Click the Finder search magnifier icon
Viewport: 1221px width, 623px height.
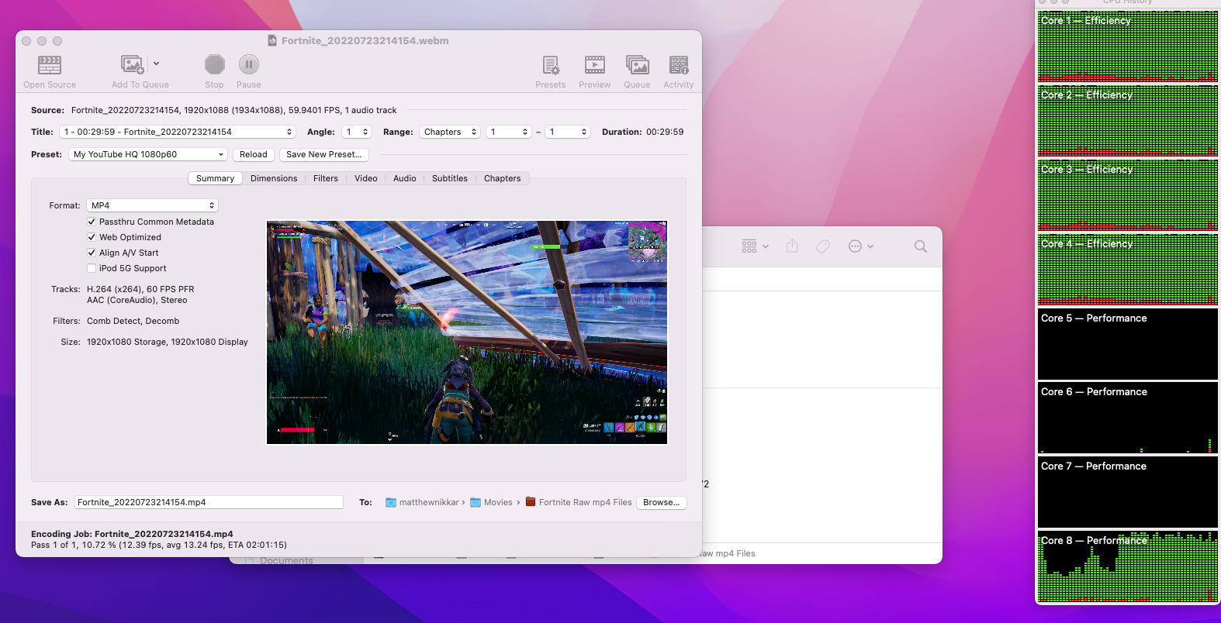921,246
